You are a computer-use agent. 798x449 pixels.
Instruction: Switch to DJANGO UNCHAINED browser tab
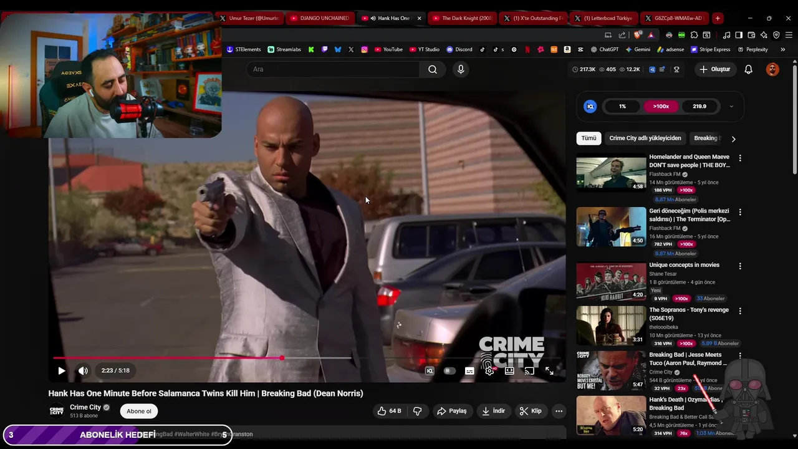click(320, 18)
